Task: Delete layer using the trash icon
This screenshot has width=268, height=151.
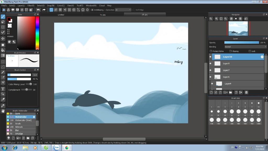Action: (246, 93)
